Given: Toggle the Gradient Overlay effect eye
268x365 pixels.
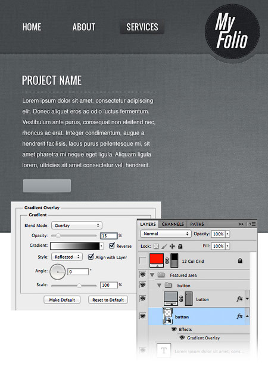Looking at the screenshot, I should (x=182, y=338).
